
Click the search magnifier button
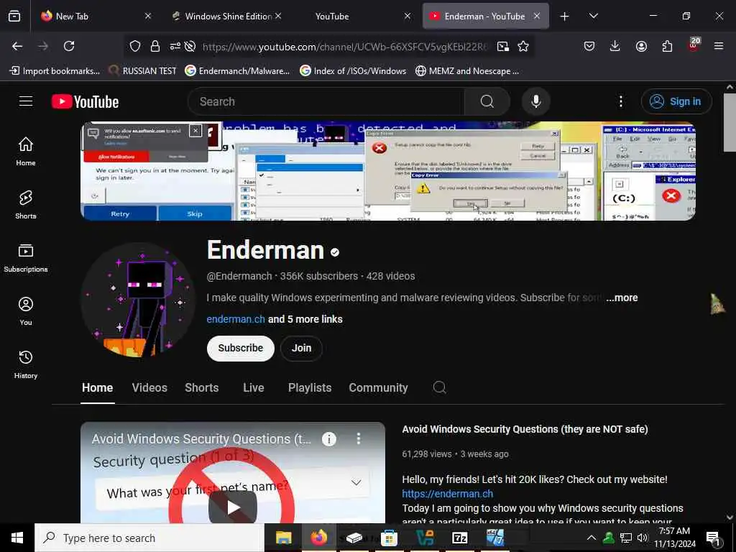[487, 101]
